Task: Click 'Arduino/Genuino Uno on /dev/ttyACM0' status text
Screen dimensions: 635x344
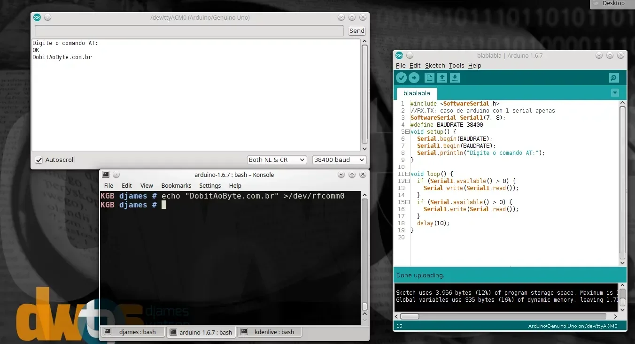Action: tap(573, 326)
